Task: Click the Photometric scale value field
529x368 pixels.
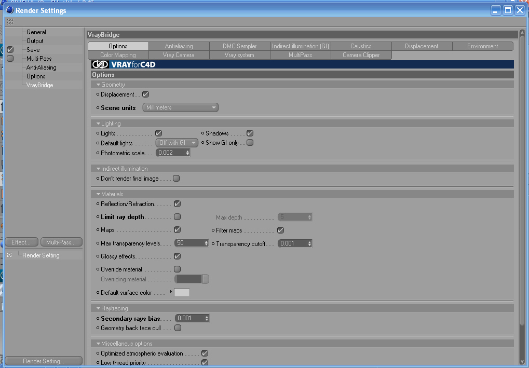Action: click(171, 153)
